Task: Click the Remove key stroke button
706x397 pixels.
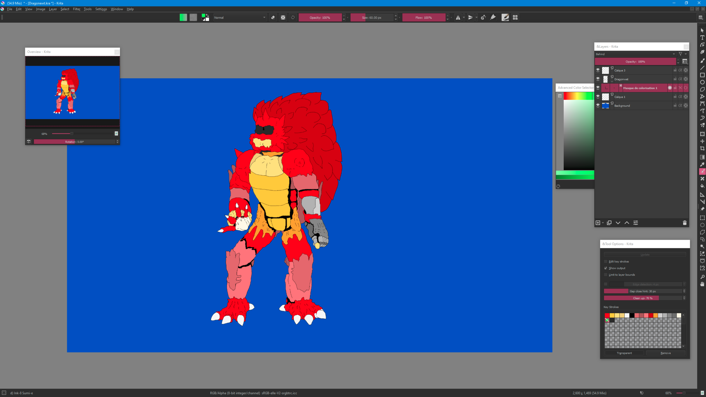Action: click(665, 353)
